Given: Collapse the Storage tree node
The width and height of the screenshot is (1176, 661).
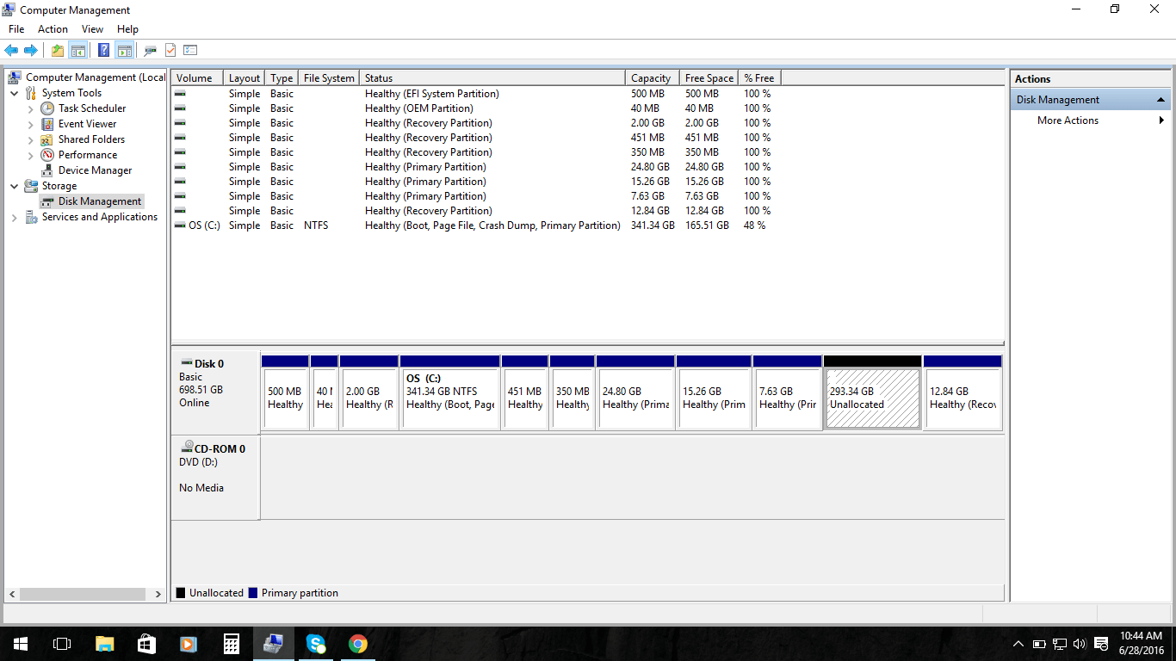Looking at the screenshot, I should [x=14, y=185].
